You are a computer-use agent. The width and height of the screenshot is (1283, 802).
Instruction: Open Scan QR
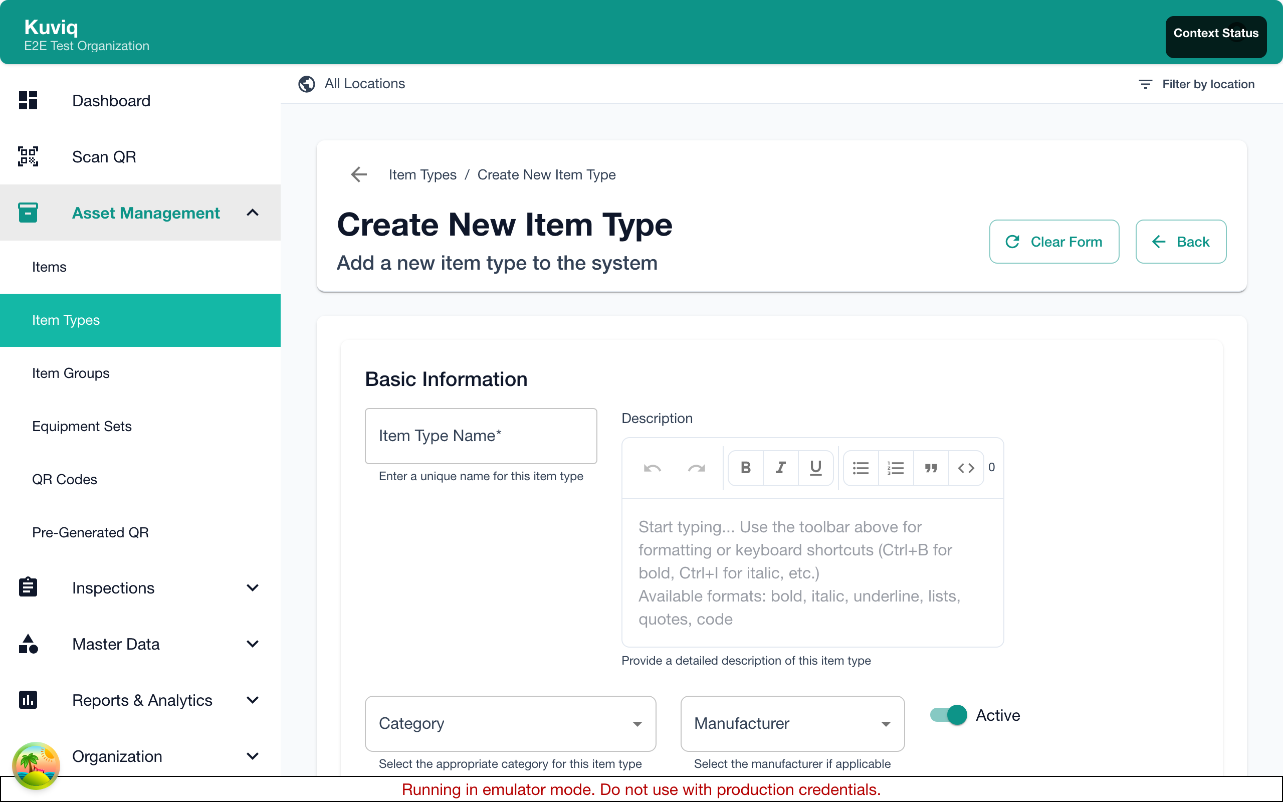coord(140,156)
